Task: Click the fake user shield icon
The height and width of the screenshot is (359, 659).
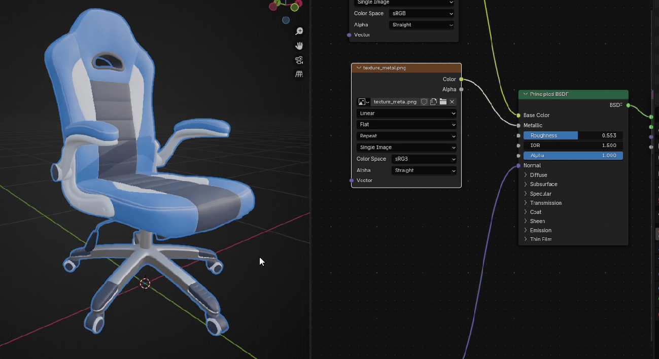Action: [424, 102]
